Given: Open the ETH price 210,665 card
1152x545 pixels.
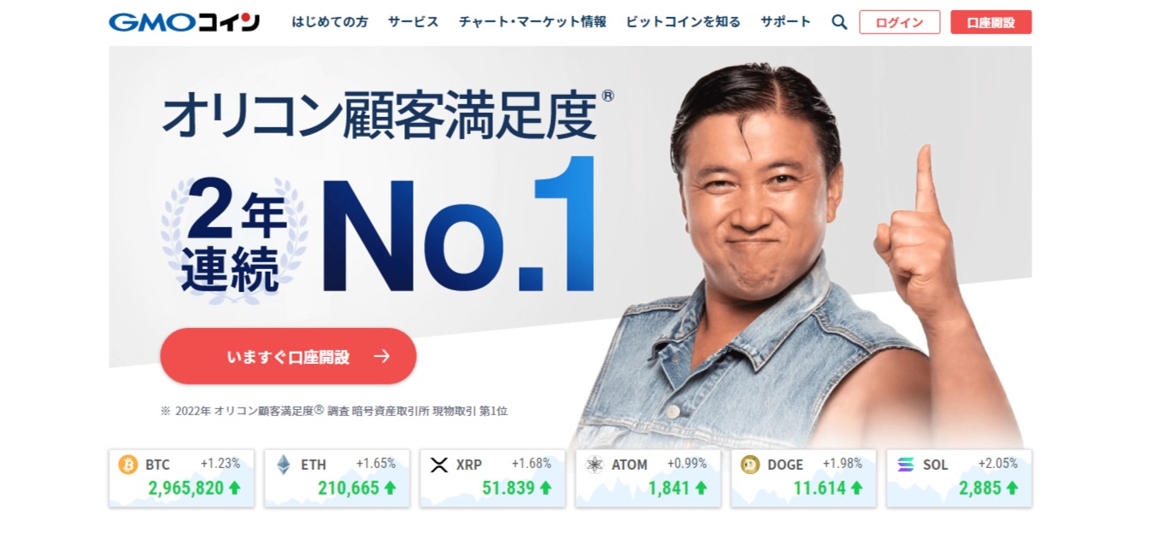Looking at the screenshot, I should 337,478.
